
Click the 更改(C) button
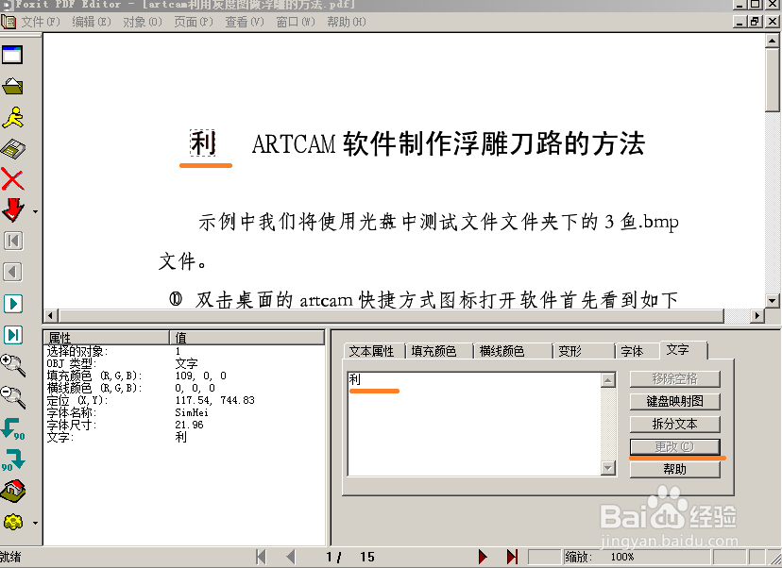tap(674, 446)
